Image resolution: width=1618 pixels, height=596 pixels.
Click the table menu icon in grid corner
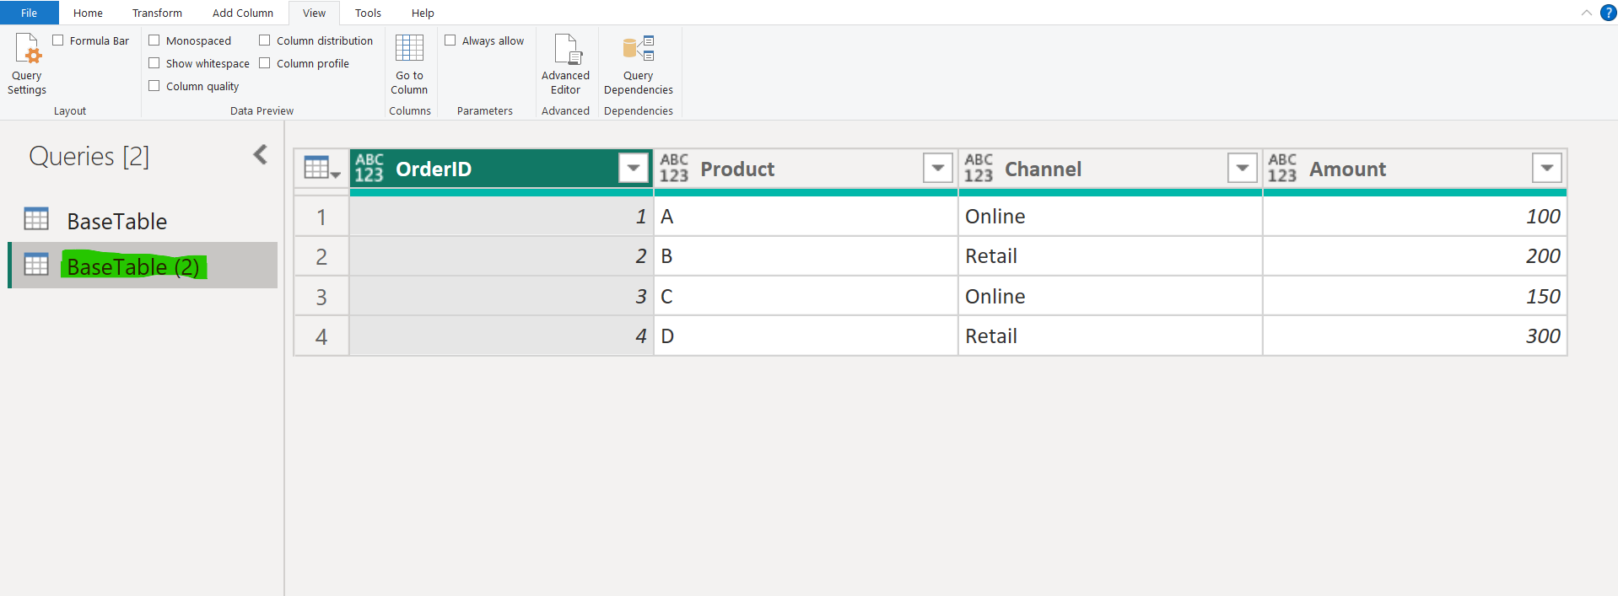(321, 169)
